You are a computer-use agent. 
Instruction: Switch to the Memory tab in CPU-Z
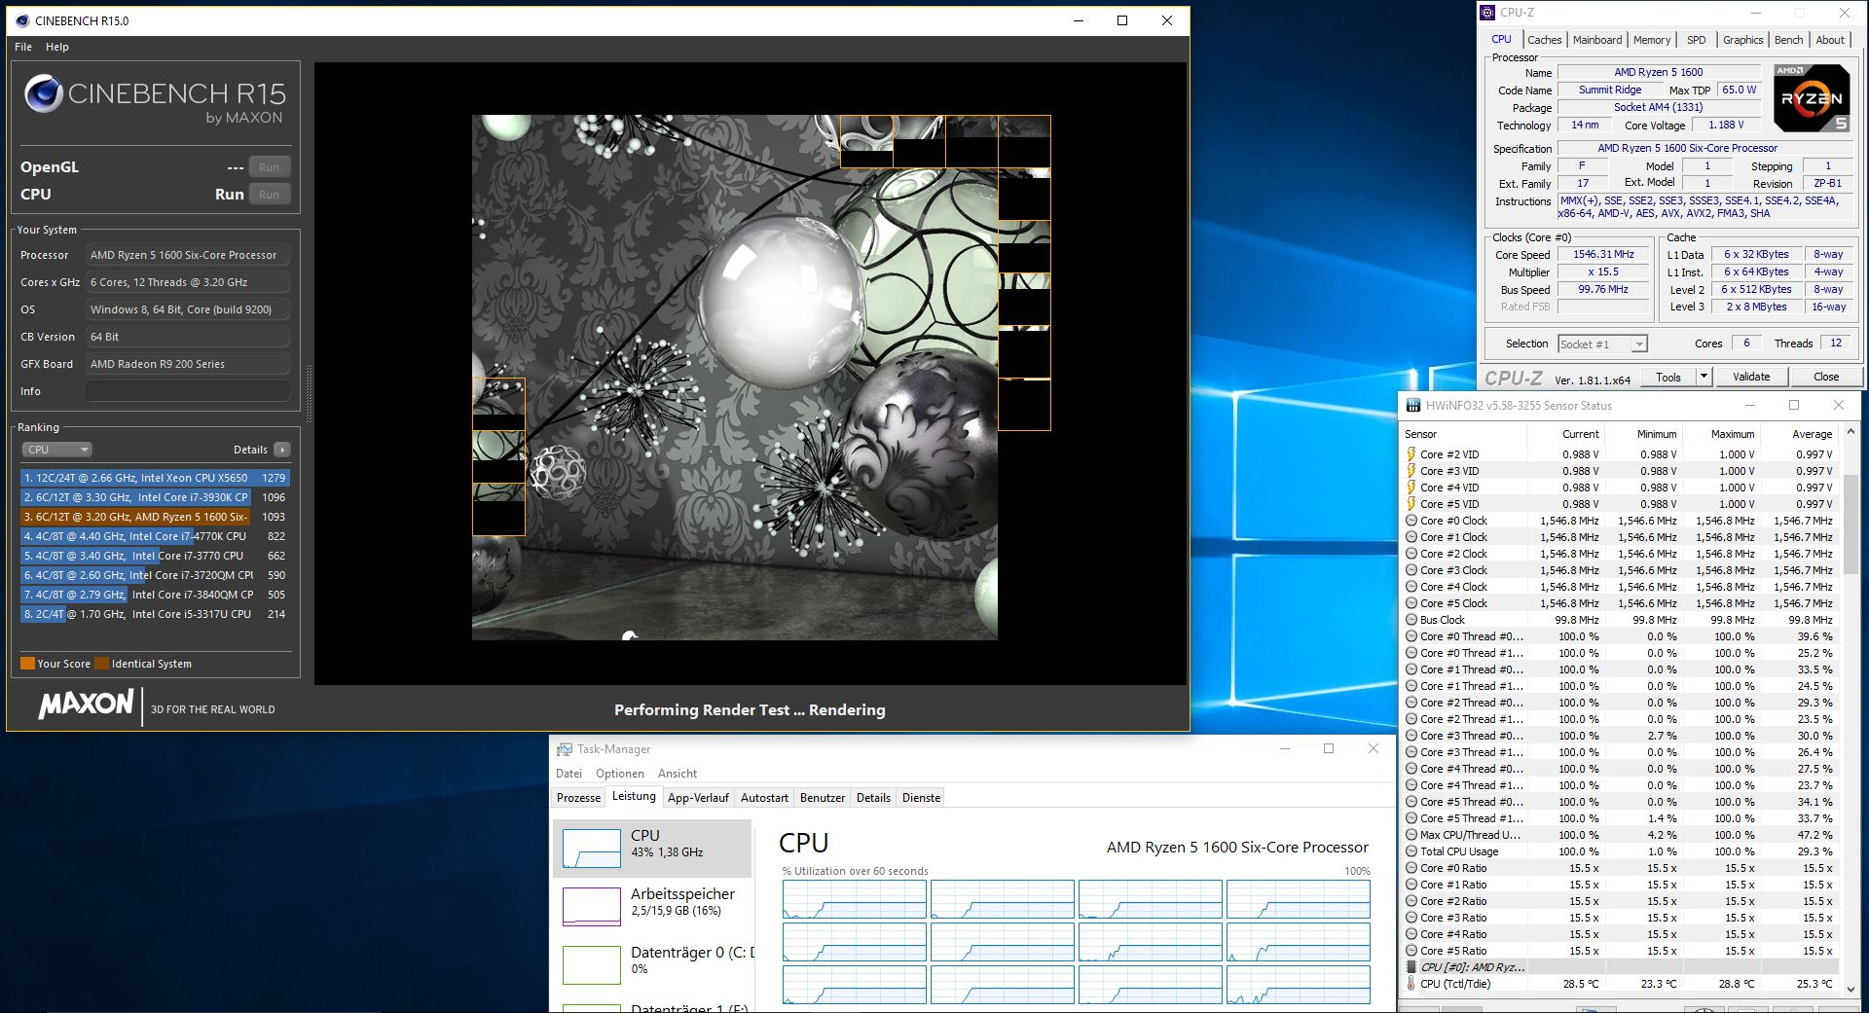(x=1651, y=40)
